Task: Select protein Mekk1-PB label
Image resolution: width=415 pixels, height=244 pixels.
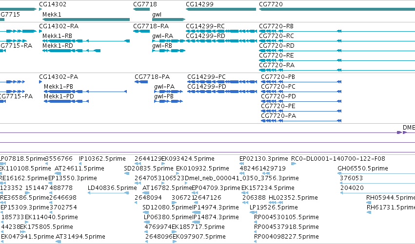Action: (59, 87)
